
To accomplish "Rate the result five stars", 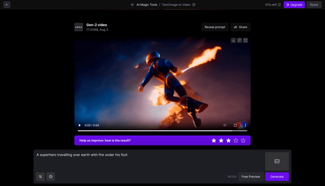I will pos(243,141).
